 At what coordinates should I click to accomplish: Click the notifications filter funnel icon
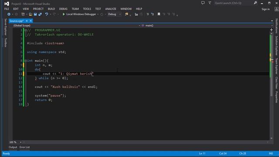(210, 3)
